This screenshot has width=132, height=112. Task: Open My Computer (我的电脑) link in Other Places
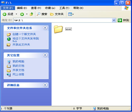tap(18, 61)
